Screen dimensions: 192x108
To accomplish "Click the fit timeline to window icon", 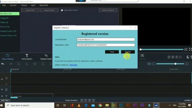I will [149, 64].
